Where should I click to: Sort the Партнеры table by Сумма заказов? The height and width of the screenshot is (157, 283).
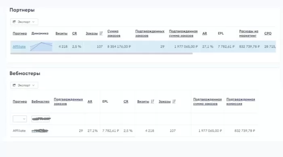click(x=114, y=33)
